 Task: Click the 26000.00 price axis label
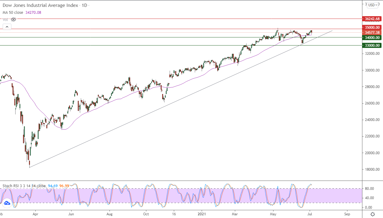point(372,103)
